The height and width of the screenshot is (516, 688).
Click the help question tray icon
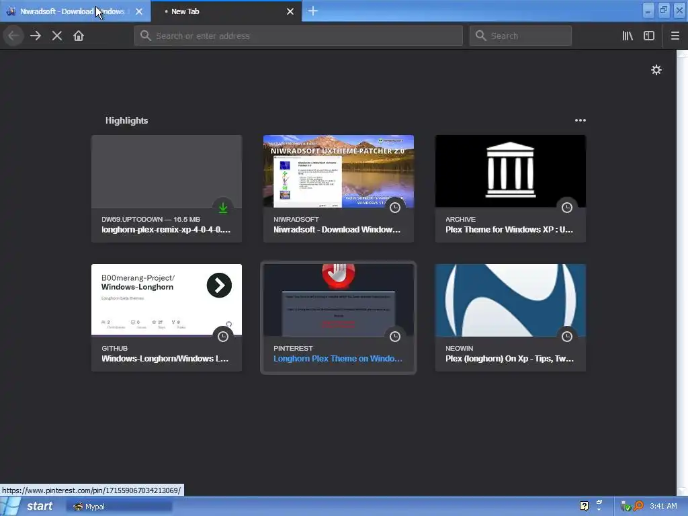click(584, 506)
